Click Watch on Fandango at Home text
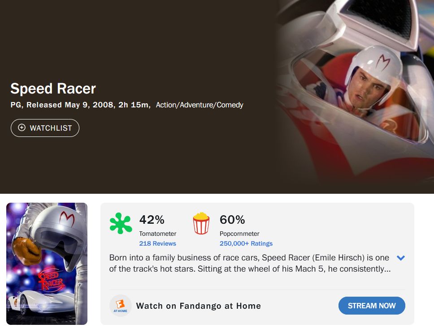 199,306
